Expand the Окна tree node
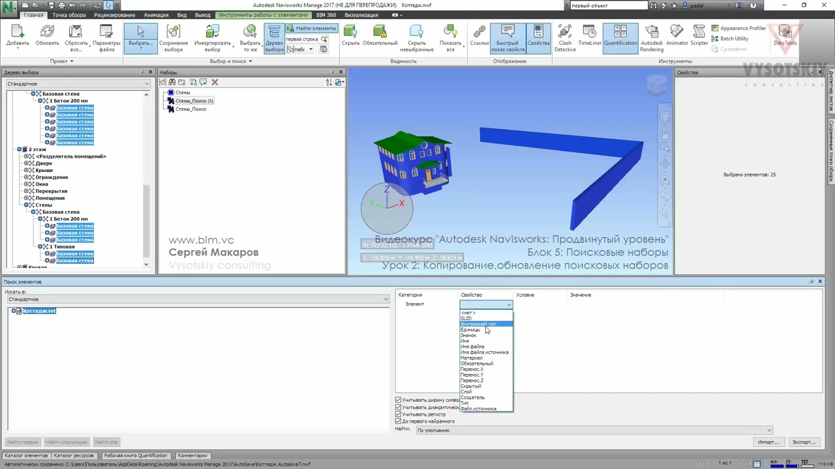835x469 pixels. click(x=27, y=184)
